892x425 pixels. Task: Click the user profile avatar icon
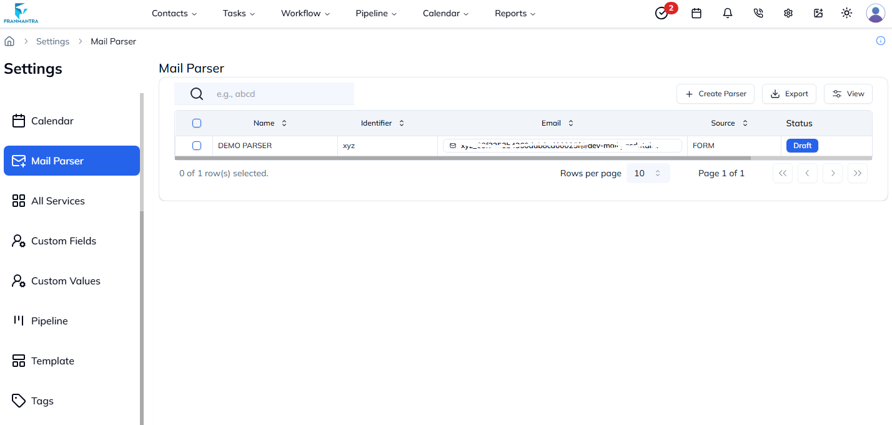click(875, 13)
